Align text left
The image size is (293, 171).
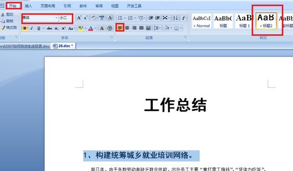point(120,28)
